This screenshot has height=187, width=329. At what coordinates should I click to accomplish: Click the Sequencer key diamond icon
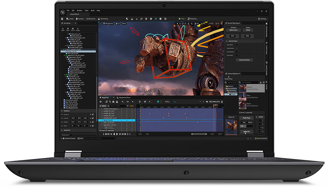pyautogui.click(x=139, y=102)
